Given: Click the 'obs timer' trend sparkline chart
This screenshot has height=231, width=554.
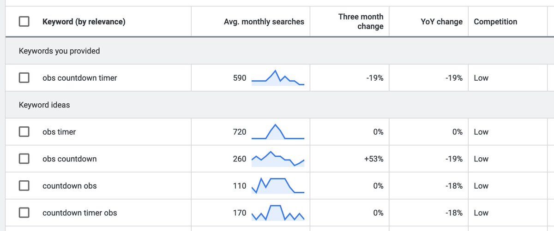Looking at the screenshot, I should [277, 132].
